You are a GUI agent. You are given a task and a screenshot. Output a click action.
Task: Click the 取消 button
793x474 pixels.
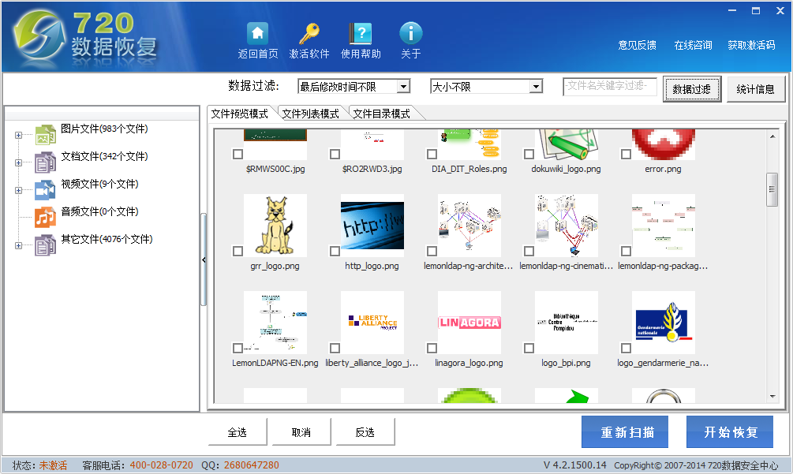301,432
